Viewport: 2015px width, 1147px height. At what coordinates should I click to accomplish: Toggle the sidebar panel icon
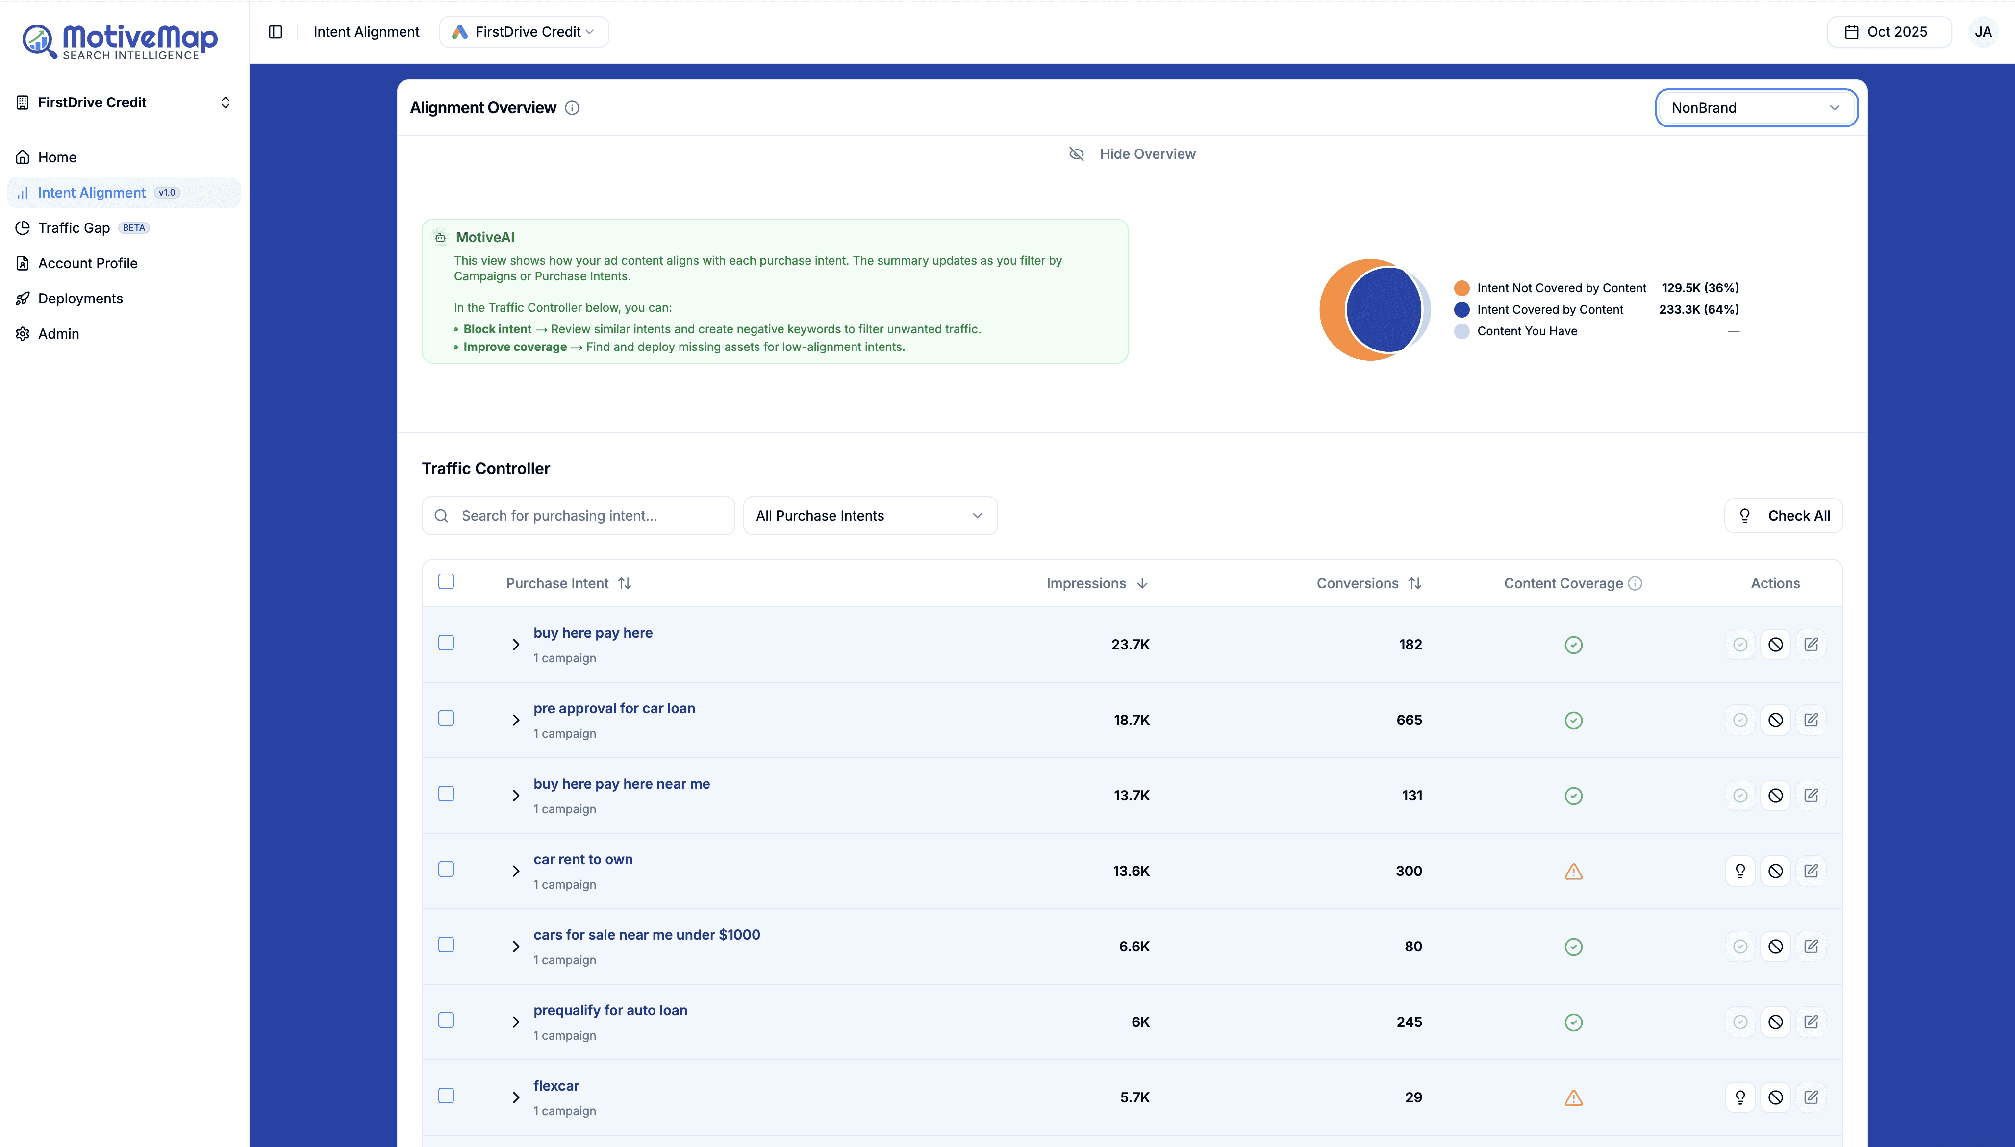276,32
